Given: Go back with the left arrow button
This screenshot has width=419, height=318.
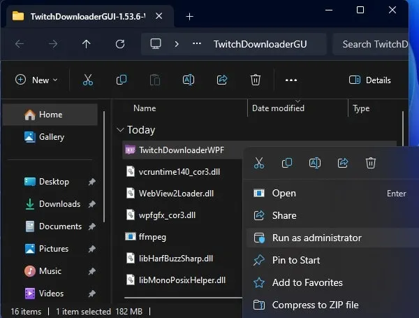Looking at the screenshot, I should pyautogui.click(x=20, y=44).
